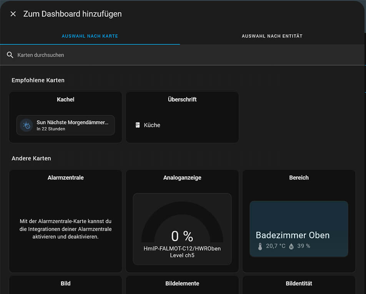Click the sun dawn icon in Kachel

(x=27, y=125)
